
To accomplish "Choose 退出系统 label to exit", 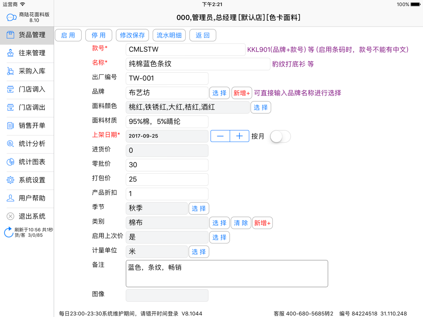I will [x=32, y=216].
